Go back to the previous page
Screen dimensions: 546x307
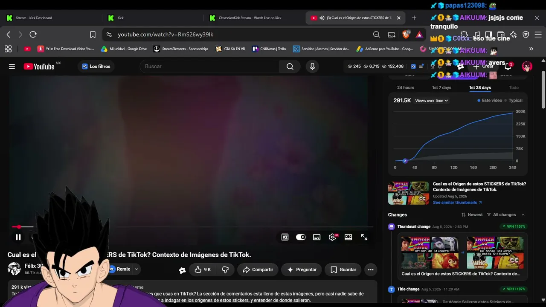9,35
